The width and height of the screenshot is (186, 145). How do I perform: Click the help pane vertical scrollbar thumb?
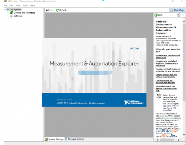point(184,62)
